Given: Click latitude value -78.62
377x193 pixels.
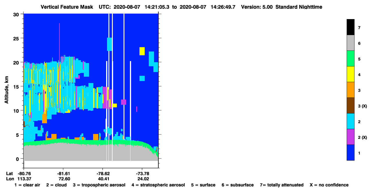Looking at the screenshot, I should 103,174.
